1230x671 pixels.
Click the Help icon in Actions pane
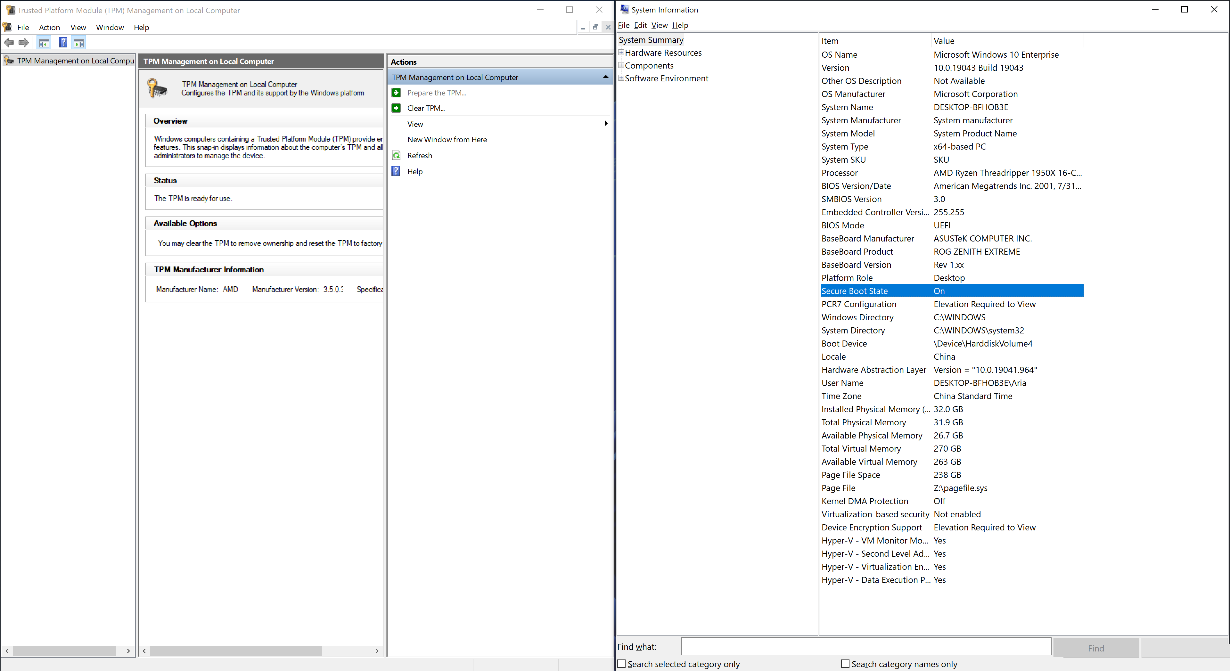point(396,171)
